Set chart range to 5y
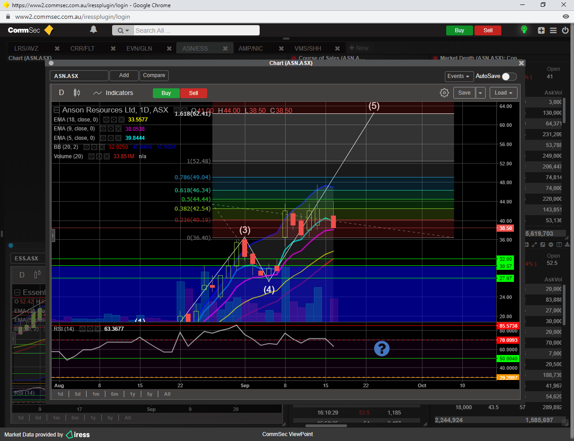Viewport: 574px width, 441px height. tap(149, 394)
